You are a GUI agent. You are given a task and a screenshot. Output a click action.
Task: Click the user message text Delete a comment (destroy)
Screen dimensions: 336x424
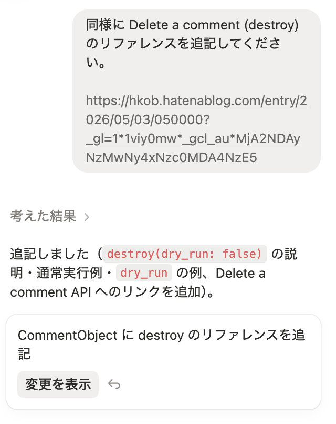point(214,25)
